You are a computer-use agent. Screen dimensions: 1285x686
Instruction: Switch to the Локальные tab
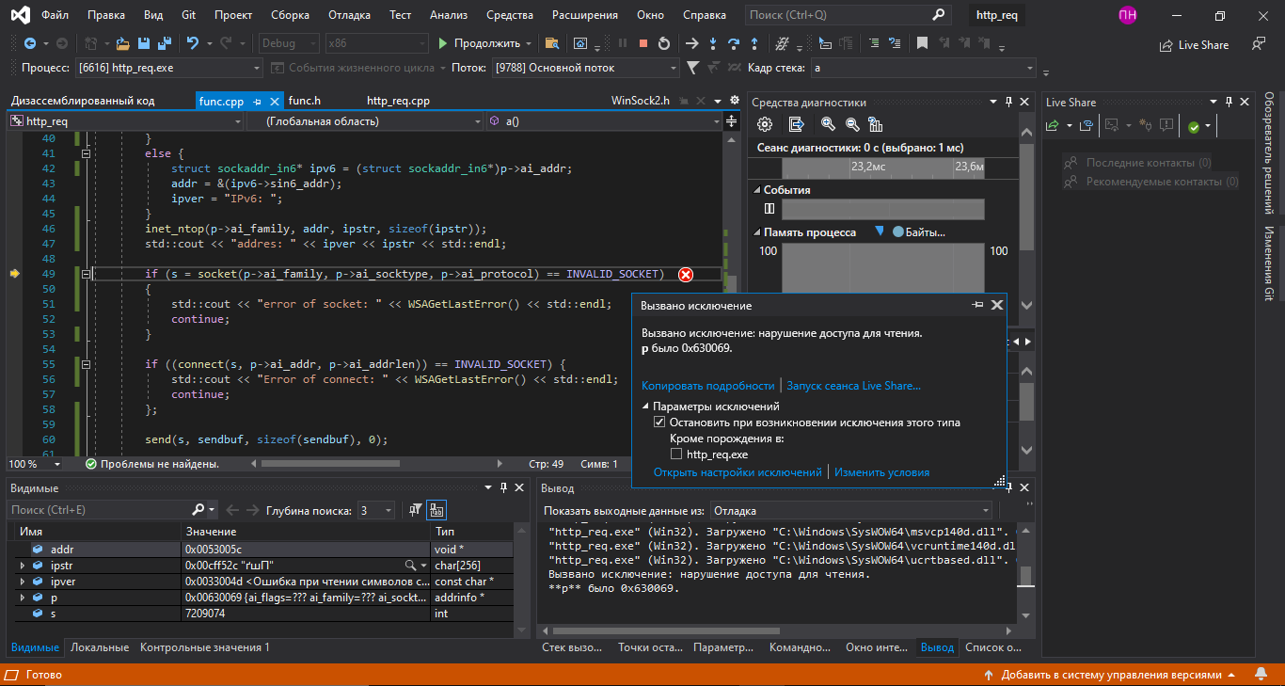tap(100, 647)
